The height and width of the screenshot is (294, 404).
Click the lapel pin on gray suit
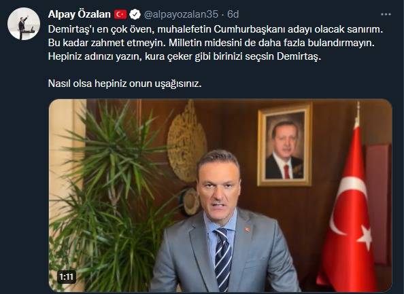[247, 229]
